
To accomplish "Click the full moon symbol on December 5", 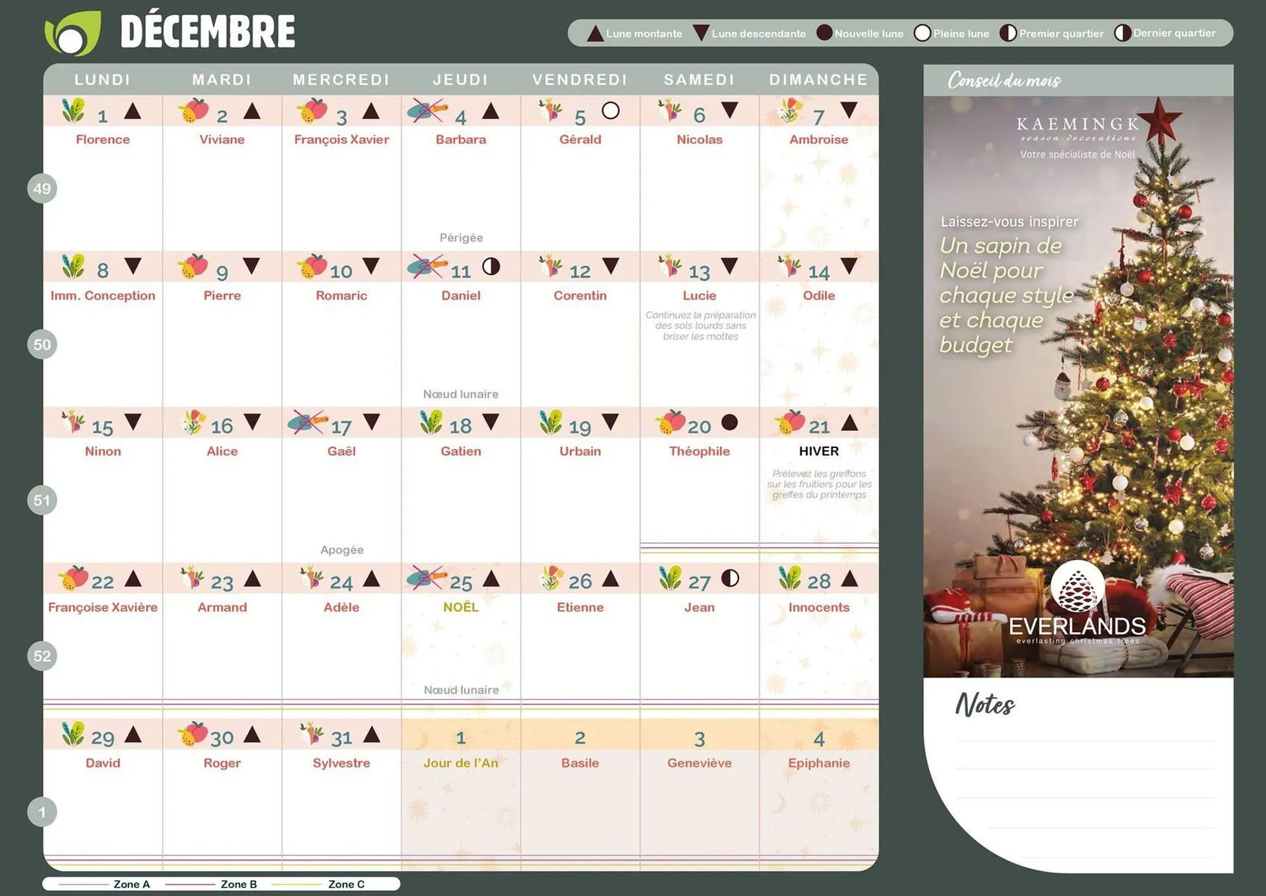I will click(610, 110).
